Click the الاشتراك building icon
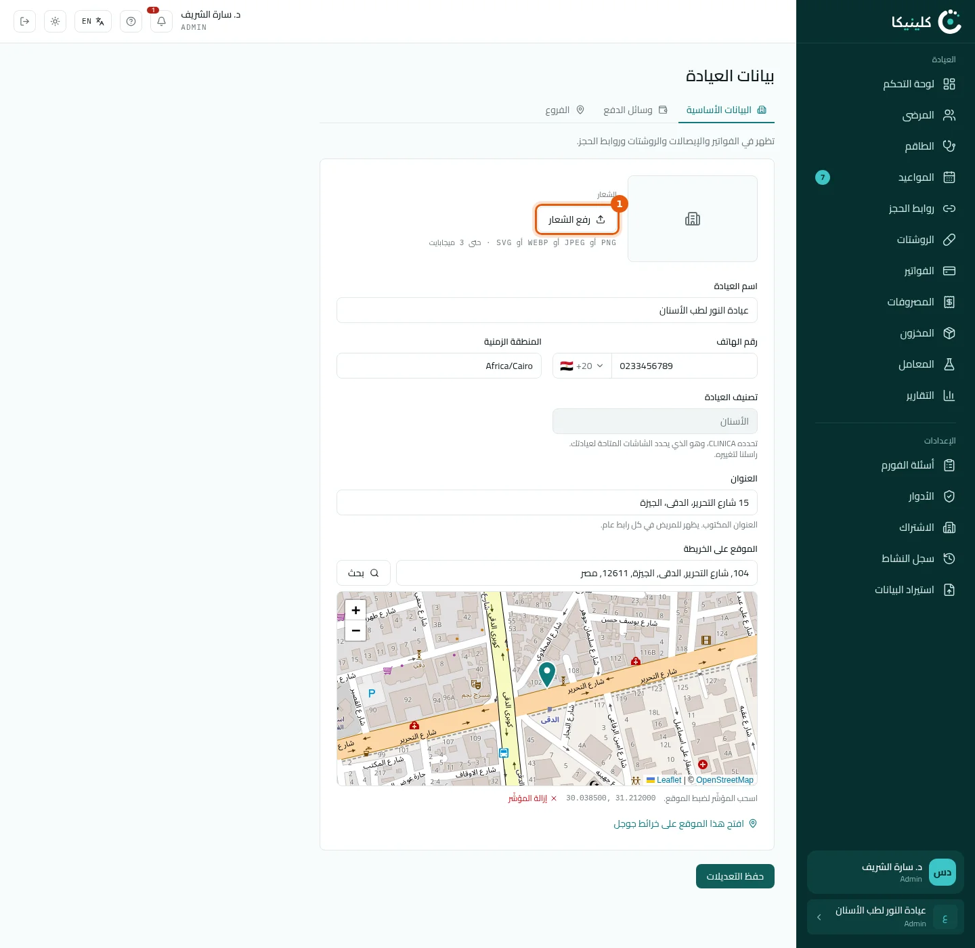 (x=949, y=527)
